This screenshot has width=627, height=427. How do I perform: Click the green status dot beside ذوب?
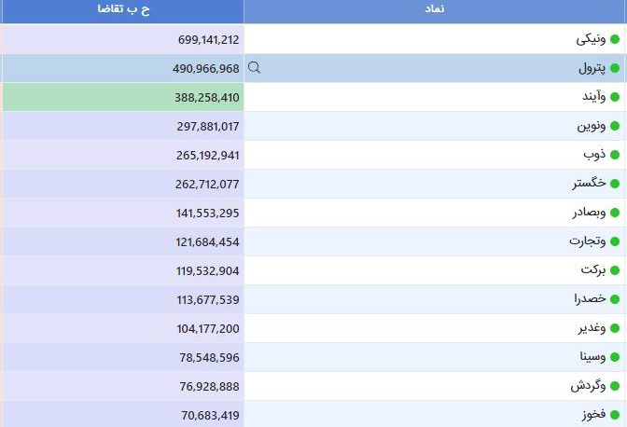click(x=615, y=155)
